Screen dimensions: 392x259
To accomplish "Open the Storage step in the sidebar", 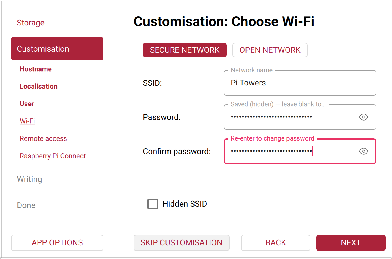I will point(31,23).
